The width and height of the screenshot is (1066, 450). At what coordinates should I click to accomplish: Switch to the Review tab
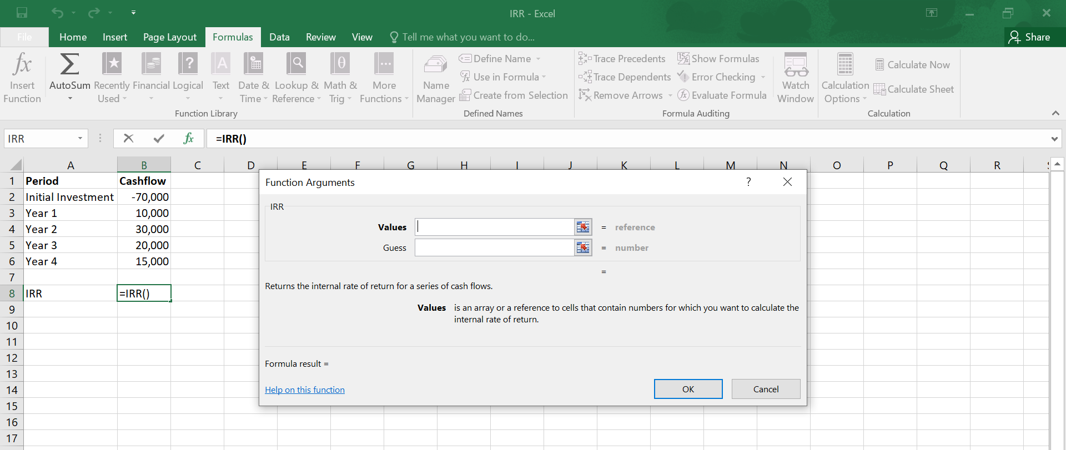click(321, 37)
